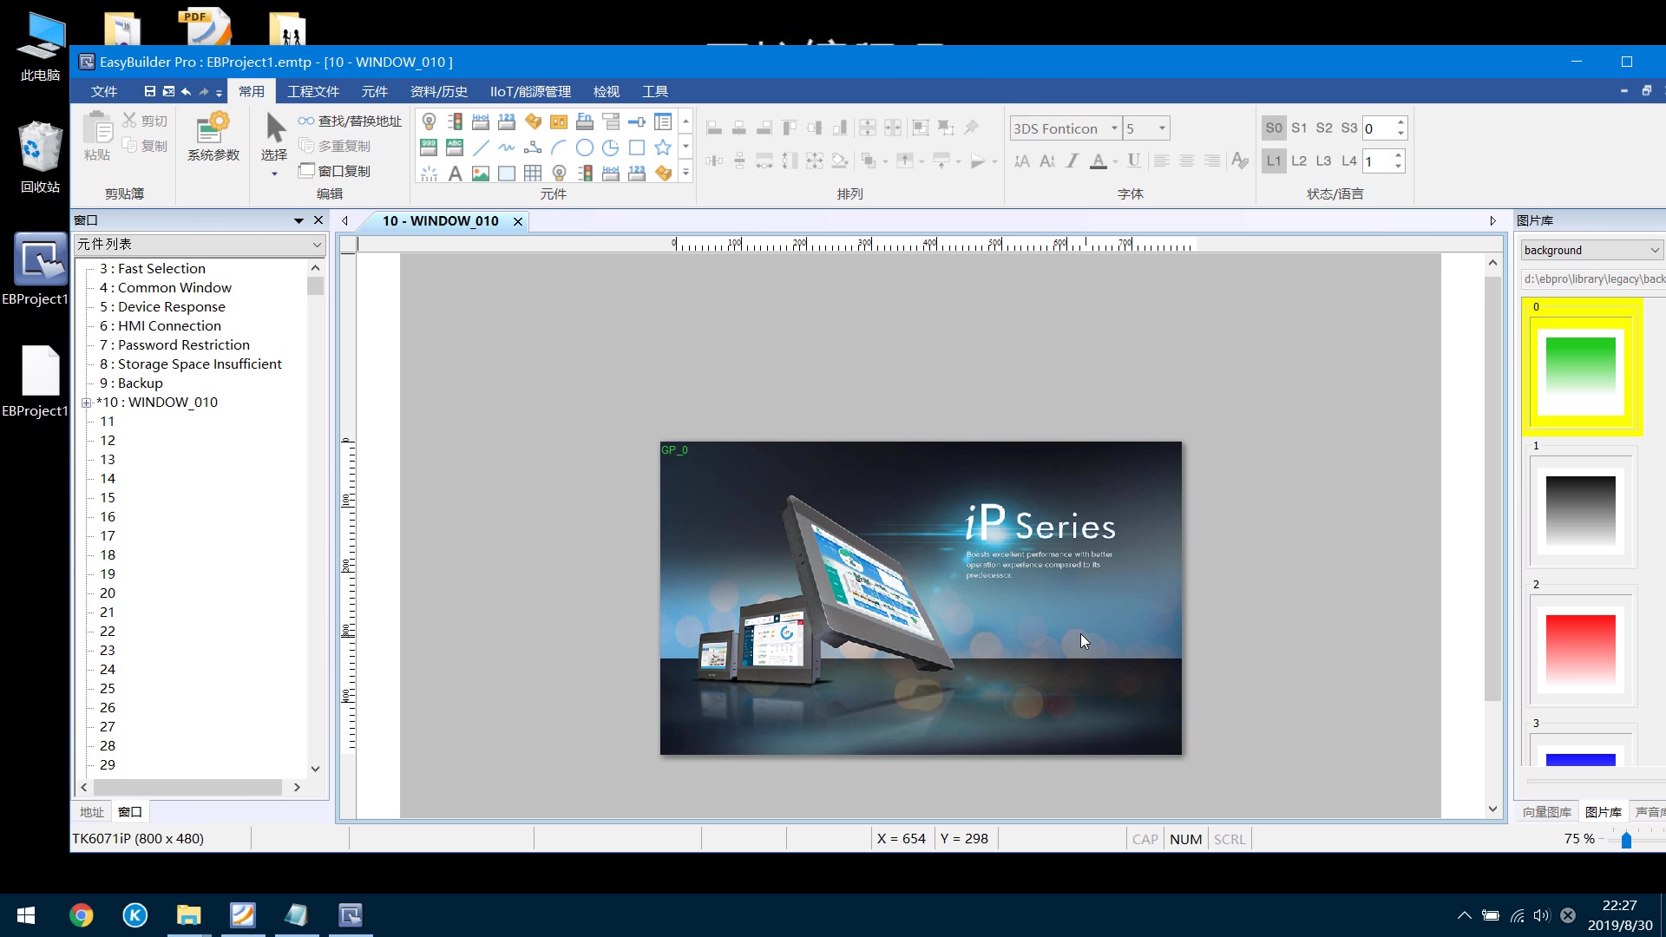Insert a text object with the A icon
Viewport: 1666px width, 937px height.
coord(455,174)
